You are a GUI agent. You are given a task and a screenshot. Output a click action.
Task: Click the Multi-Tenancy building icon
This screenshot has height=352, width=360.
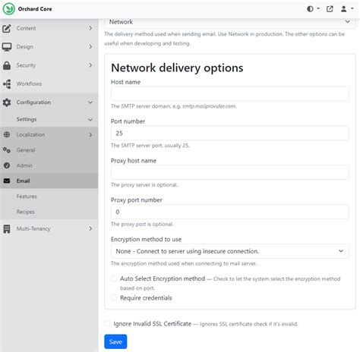click(x=7, y=229)
